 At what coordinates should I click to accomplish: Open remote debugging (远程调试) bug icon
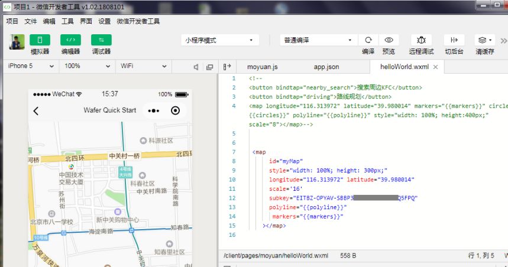[x=421, y=40]
